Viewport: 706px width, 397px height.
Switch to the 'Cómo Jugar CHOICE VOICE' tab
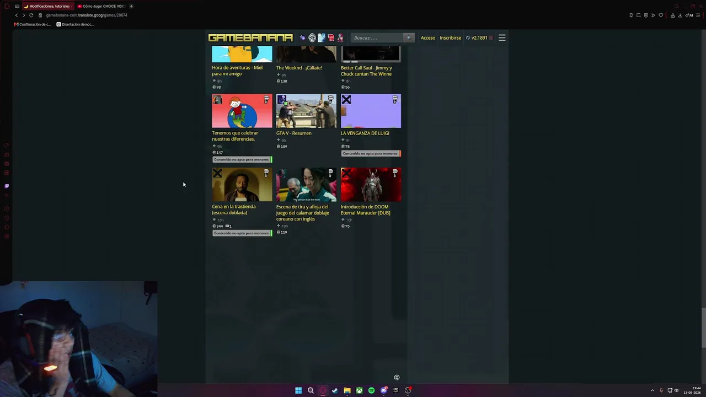(x=101, y=6)
